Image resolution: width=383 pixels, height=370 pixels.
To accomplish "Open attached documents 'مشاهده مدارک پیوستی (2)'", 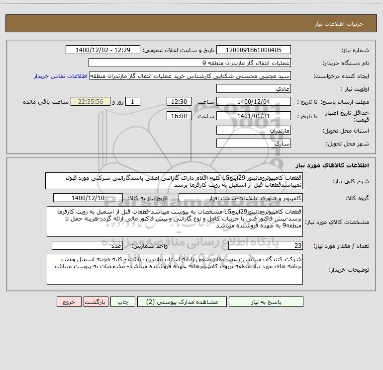I will 182,302.
